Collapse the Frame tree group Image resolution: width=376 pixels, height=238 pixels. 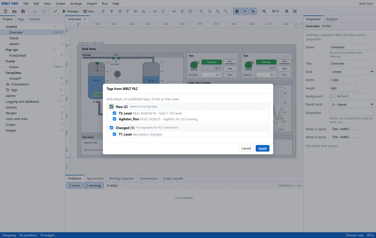click(x=3, y=61)
